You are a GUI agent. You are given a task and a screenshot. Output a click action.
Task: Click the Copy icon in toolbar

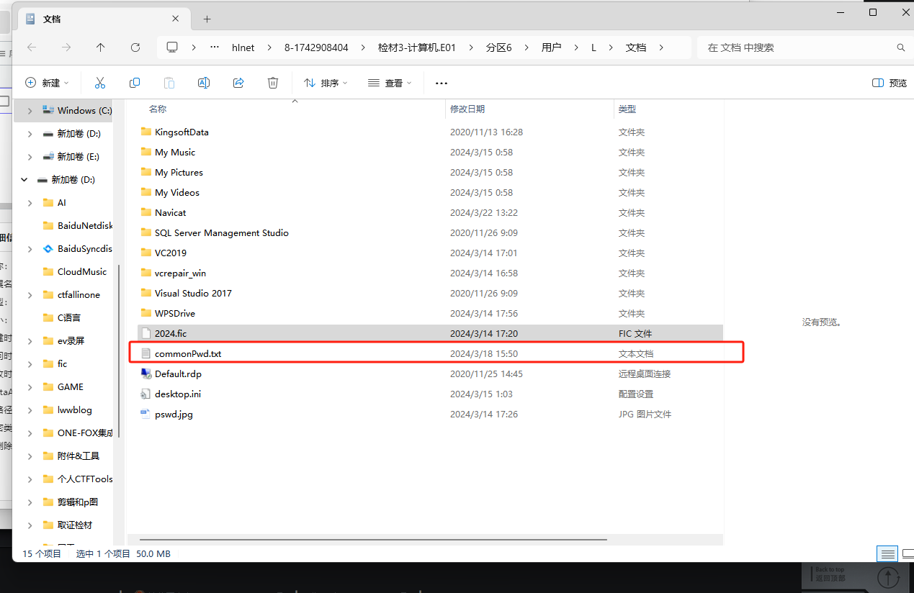135,83
